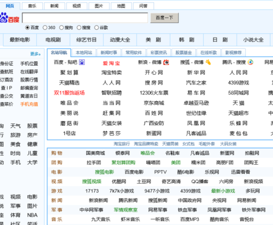Open the 小说大全 navigation item

[x=254, y=40]
